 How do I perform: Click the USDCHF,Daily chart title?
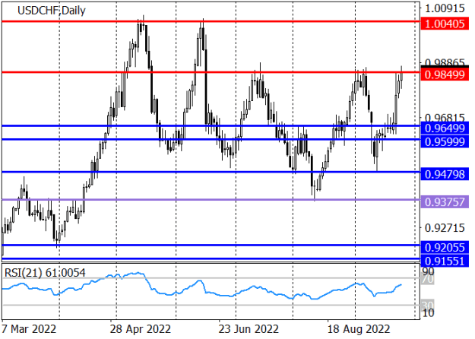click(52, 11)
